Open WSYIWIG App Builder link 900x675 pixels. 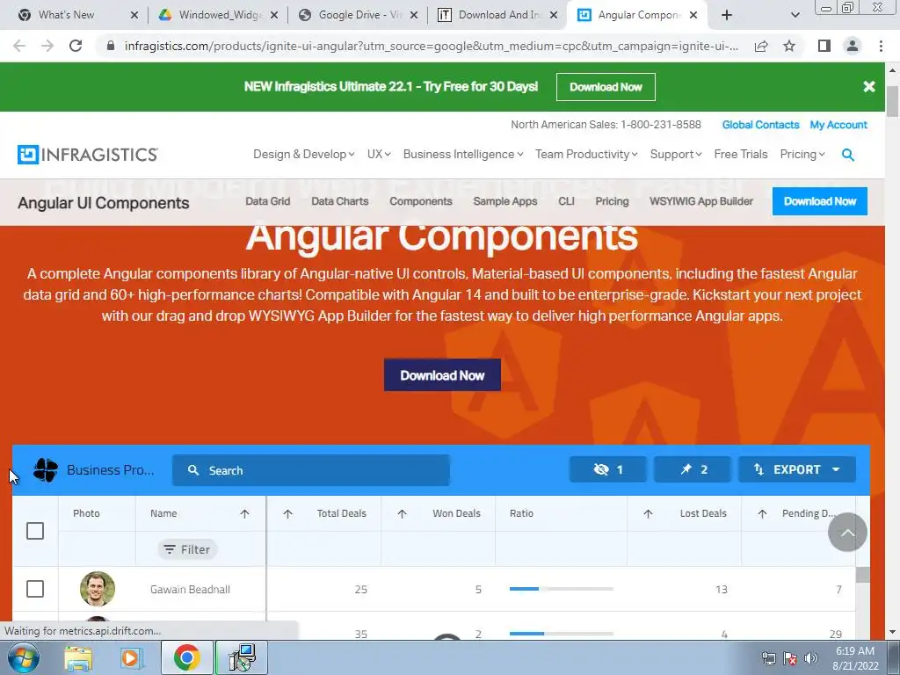coord(700,201)
